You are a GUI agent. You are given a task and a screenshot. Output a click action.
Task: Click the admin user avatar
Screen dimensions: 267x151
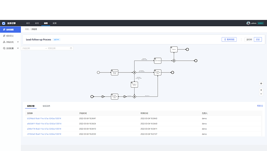tap(248, 23)
